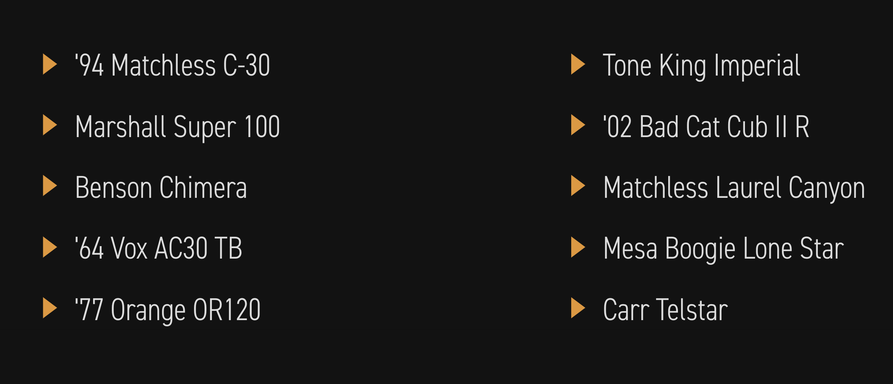The height and width of the screenshot is (384, 893).
Task: Open the '64 Vox AC30 TB item
Action: (x=159, y=248)
